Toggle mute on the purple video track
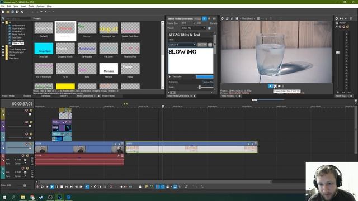This screenshot has width=358, height=201. tap(26, 122)
